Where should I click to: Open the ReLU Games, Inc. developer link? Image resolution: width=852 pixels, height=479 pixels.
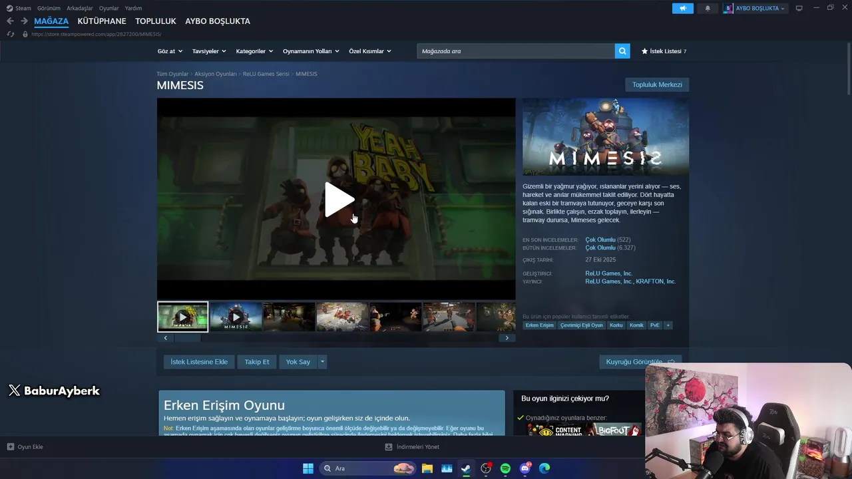point(609,273)
